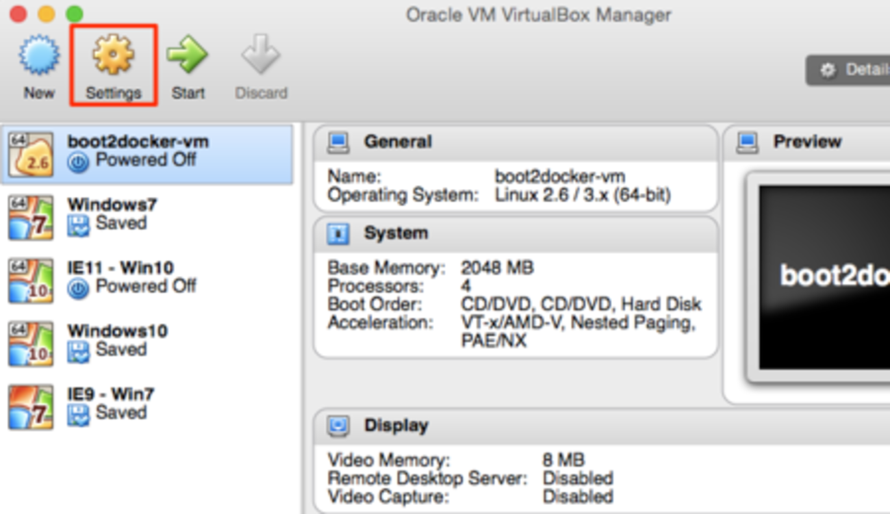The image size is (890, 514).
Task: Click Linux 2.6 / 3.x (64-bit) text
Action: click(583, 195)
